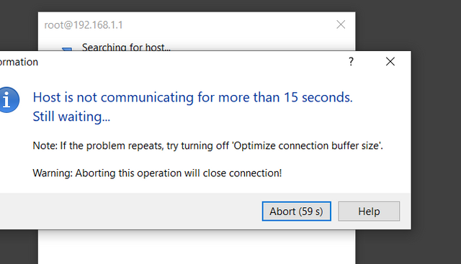The image size is (461, 264).
Task: Close the Information dialog with X
Action: pos(390,62)
